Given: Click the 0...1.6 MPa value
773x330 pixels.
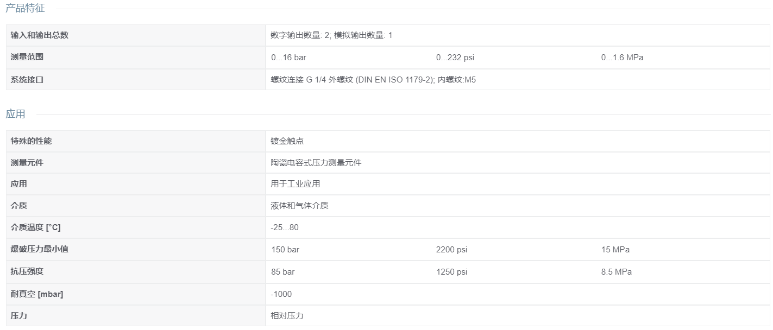Looking at the screenshot, I should (x=622, y=58).
